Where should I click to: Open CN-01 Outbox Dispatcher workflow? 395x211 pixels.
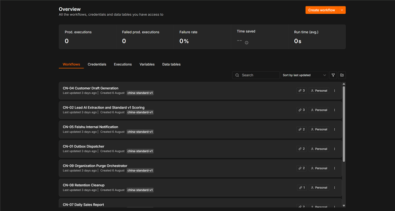click(x=200, y=149)
